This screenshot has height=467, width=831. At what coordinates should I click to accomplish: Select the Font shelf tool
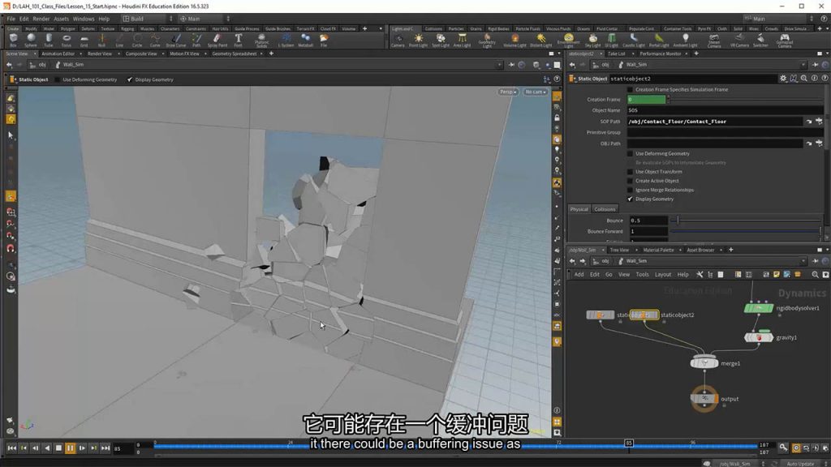238,41
